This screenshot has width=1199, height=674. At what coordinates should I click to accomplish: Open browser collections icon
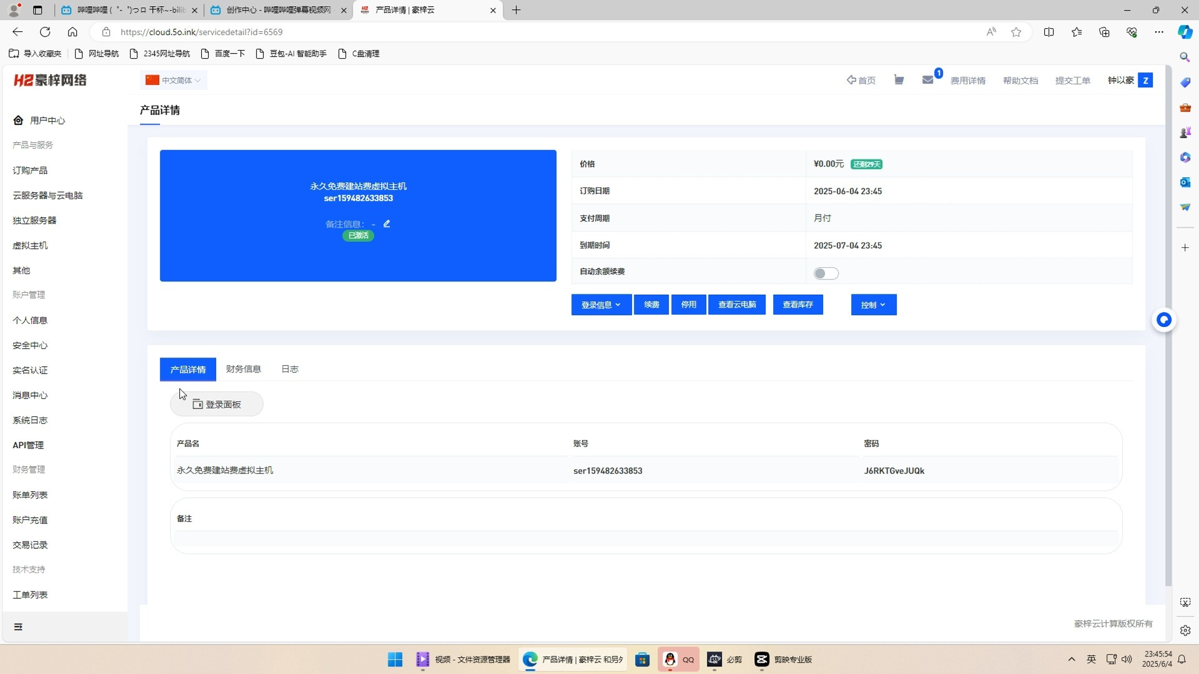pyautogui.click(x=1104, y=32)
